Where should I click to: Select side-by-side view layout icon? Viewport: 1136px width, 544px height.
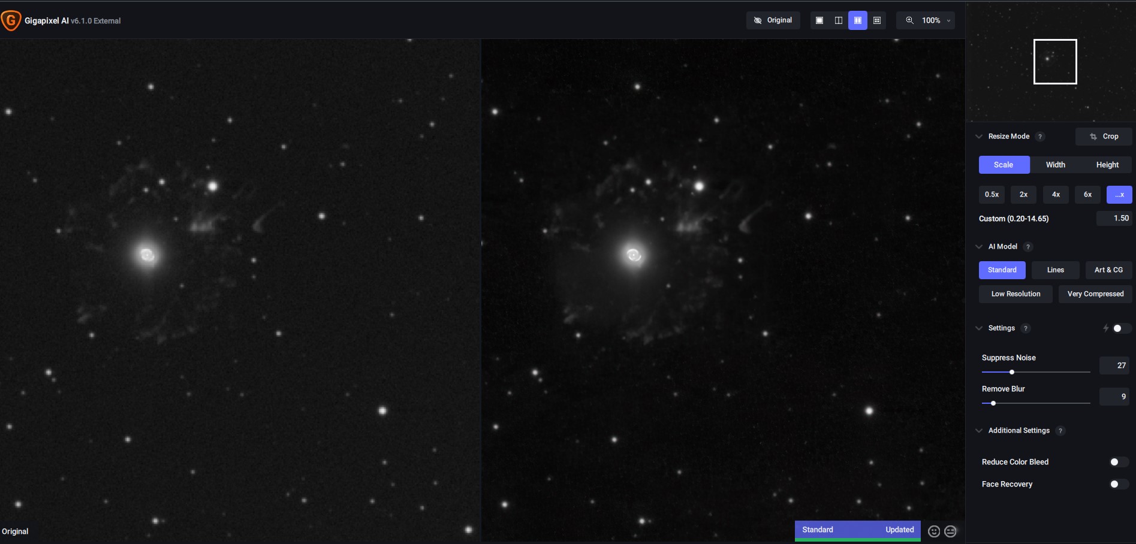coord(858,20)
